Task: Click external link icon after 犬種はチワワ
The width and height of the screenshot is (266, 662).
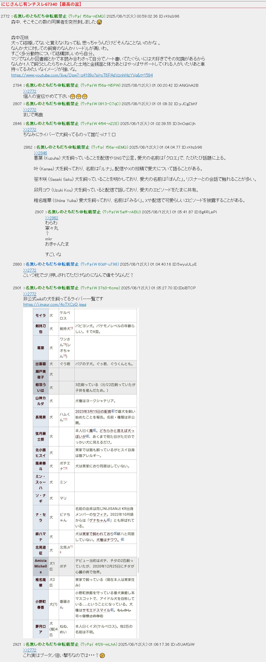Action: [122, 539]
